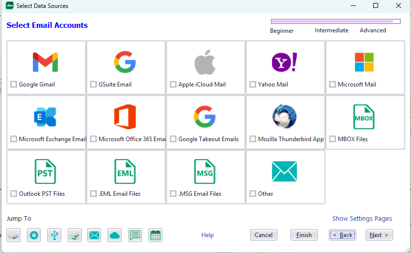Click the Jump To label
Image resolution: width=411 pixels, height=253 pixels.
(19, 219)
